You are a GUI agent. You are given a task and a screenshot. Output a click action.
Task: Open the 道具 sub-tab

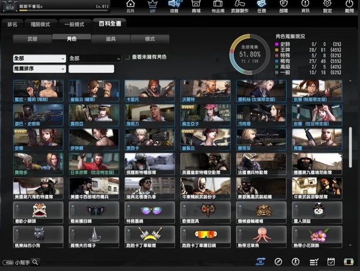[110, 39]
